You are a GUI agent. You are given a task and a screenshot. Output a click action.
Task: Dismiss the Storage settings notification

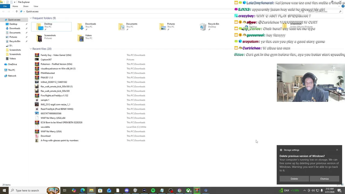[325, 179]
